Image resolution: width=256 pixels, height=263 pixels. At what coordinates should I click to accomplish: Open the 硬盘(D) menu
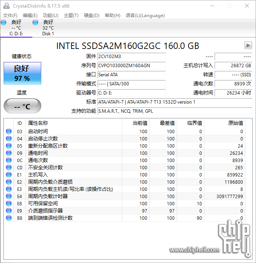(x=92, y=16)
